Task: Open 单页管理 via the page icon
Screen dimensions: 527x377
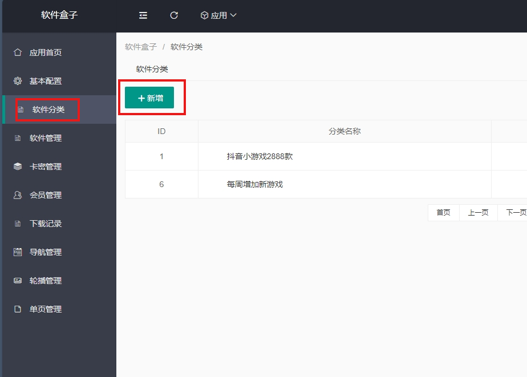Action: click(18, 309)
